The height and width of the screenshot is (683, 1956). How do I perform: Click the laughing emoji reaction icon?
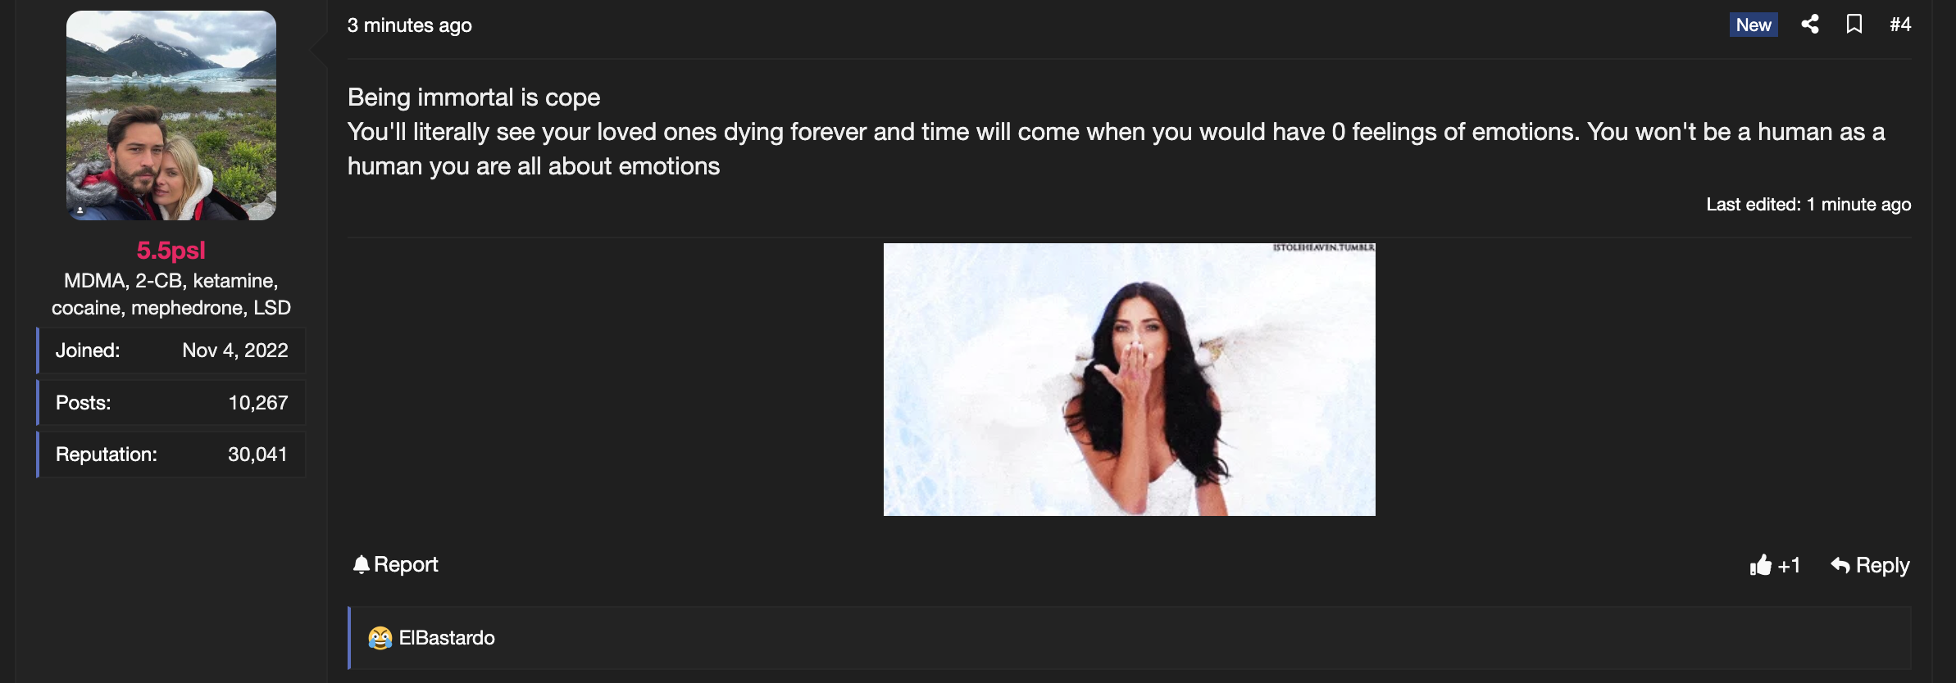380,638
